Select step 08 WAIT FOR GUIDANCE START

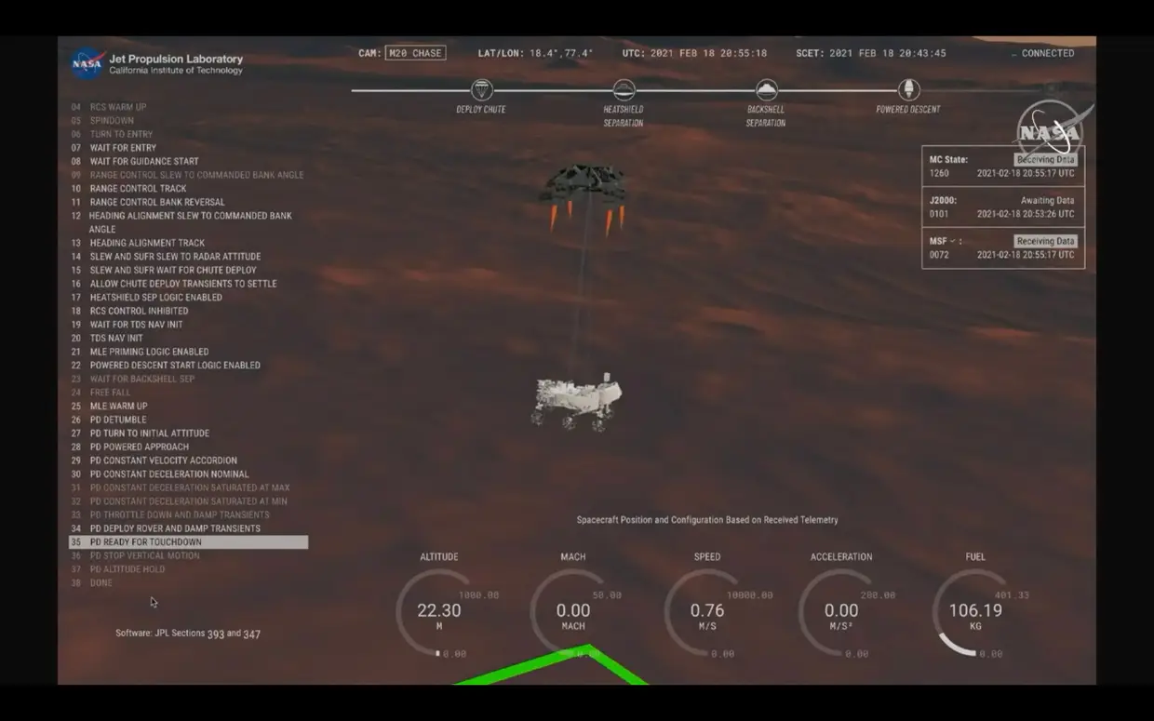pos(134,161)
